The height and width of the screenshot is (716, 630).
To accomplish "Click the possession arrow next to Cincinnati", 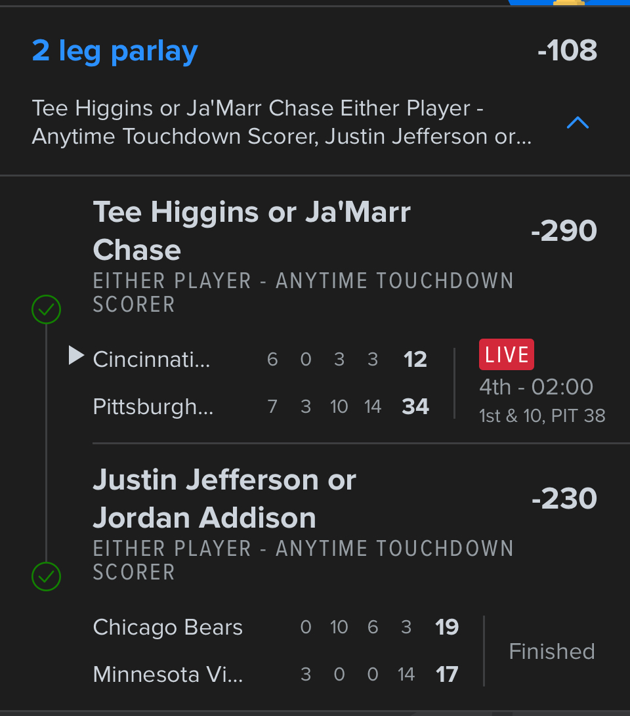I will 77,356.
